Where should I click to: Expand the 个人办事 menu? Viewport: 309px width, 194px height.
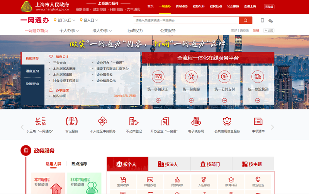click(x=70, y=31)
